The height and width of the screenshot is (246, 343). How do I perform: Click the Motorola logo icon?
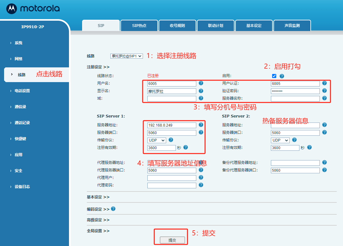12,9
